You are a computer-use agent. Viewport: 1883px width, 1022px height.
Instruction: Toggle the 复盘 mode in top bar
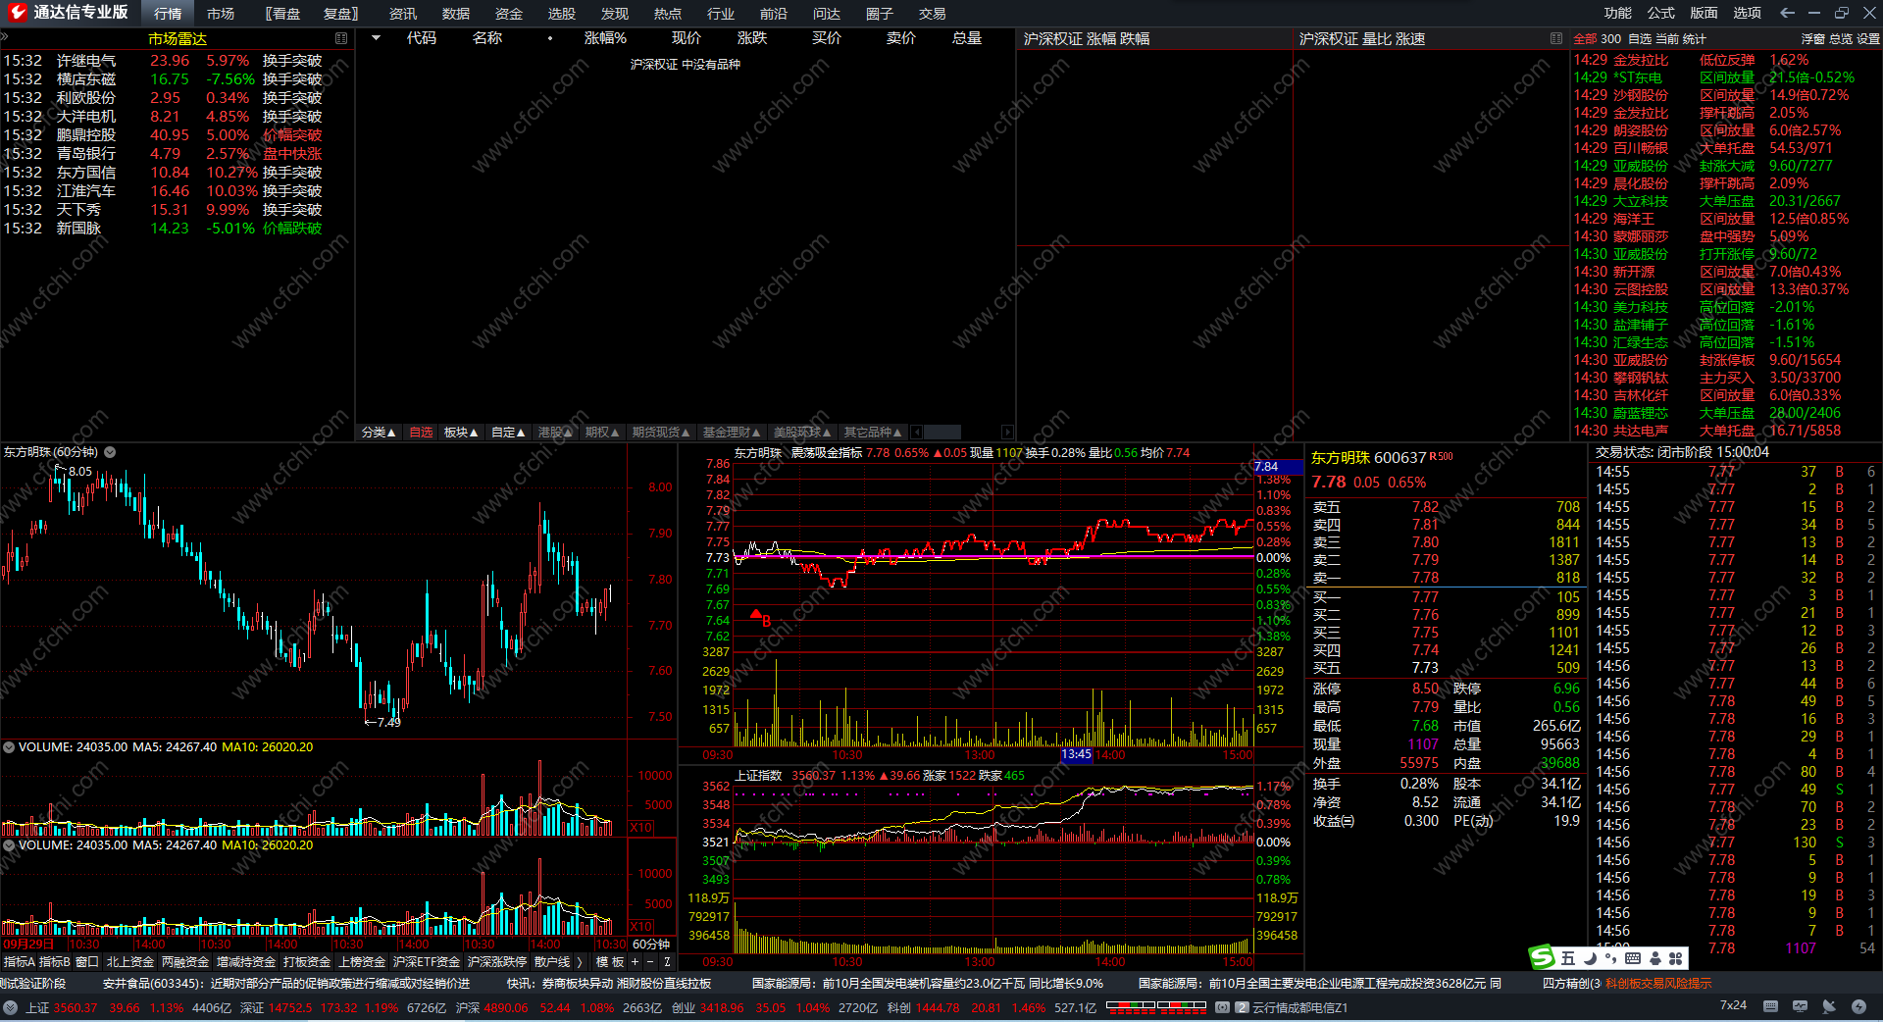click(341, 14)
